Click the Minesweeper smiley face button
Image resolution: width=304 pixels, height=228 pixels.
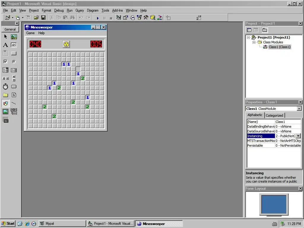coord(66,44)
